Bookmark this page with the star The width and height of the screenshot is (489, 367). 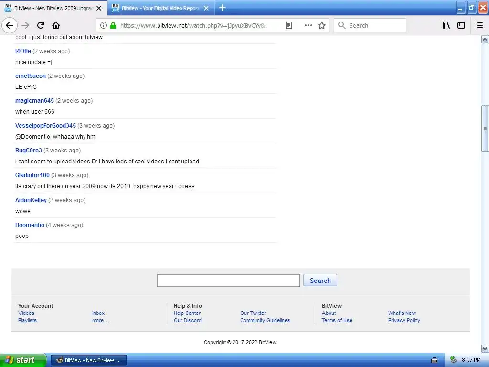click(322, 25)
